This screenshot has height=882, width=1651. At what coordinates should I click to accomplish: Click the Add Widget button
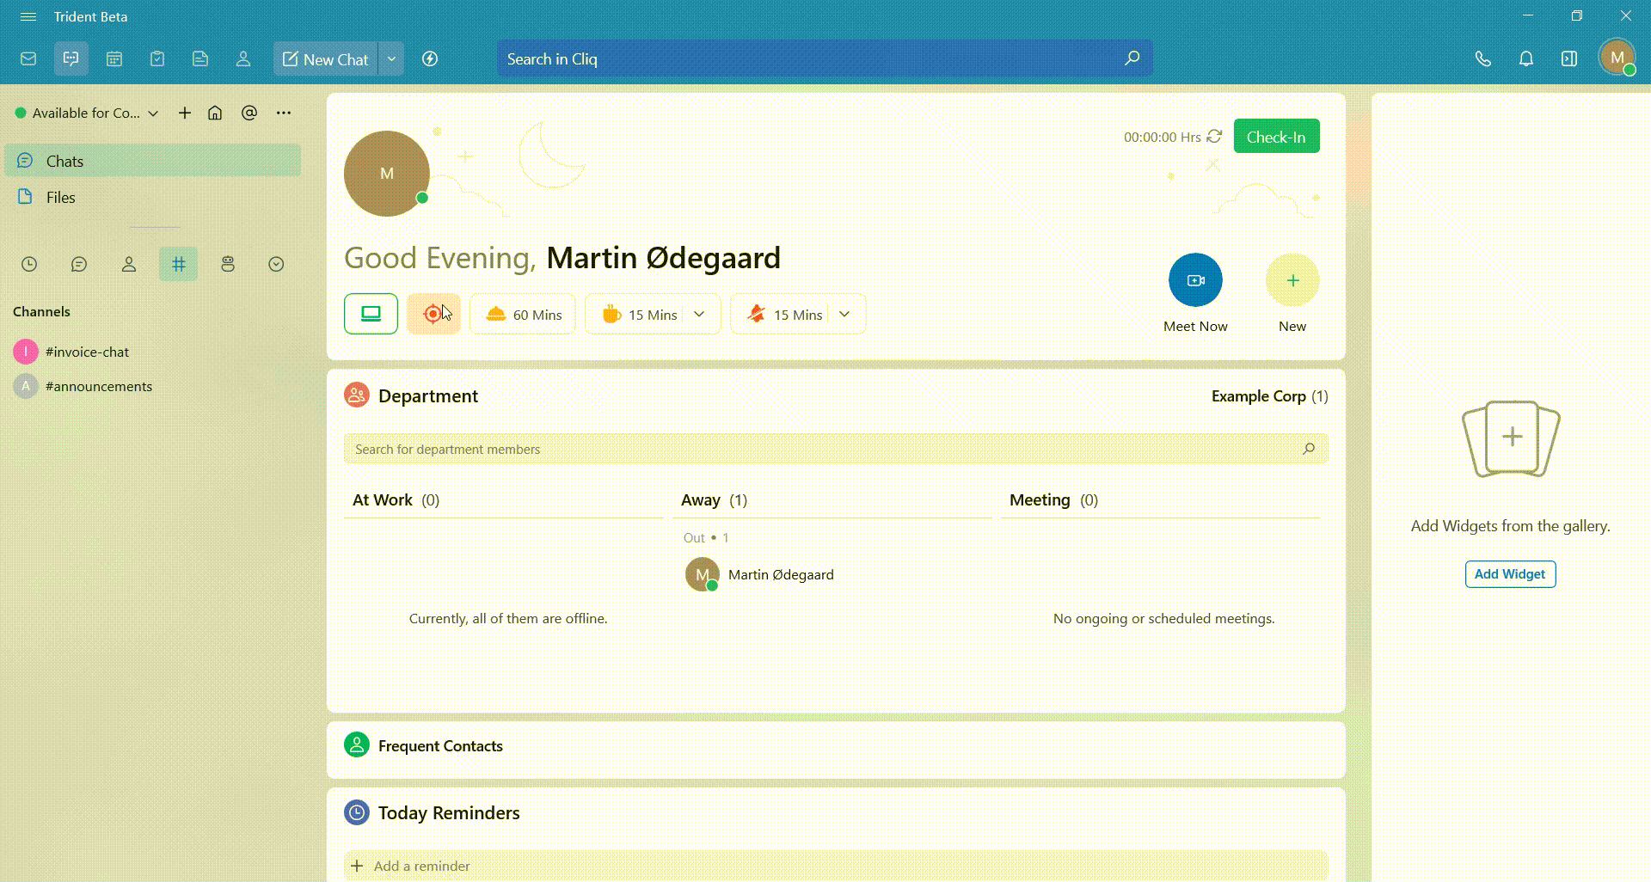click(1509, 574)
